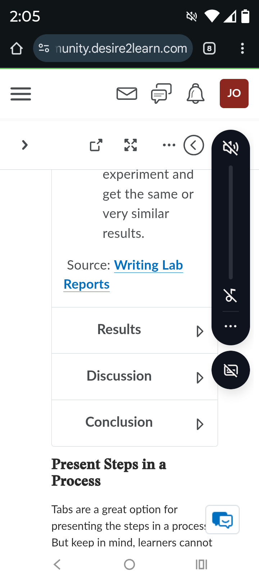This screenshot has height=581, width=259.
Task: Enter fullscreen mode with arrows icon
Action: click(x=131, y=145)
